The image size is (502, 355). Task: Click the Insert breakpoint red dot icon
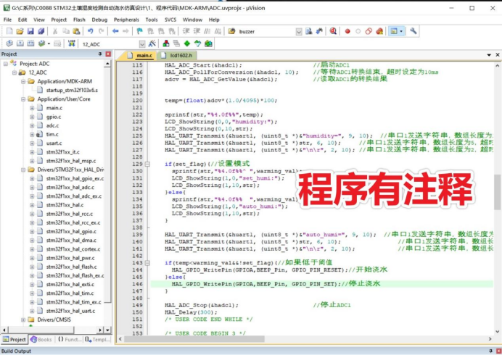(x=347, y=31)
